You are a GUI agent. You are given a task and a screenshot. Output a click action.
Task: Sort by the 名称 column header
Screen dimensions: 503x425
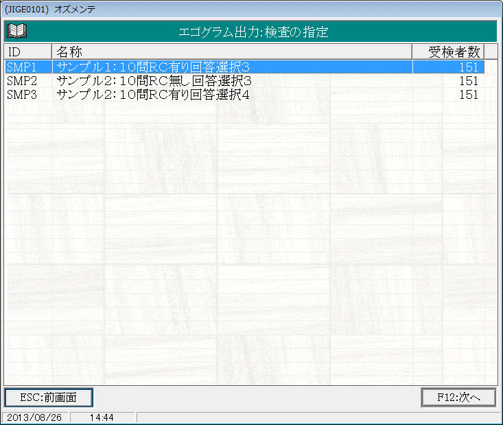tap(232, 51)
